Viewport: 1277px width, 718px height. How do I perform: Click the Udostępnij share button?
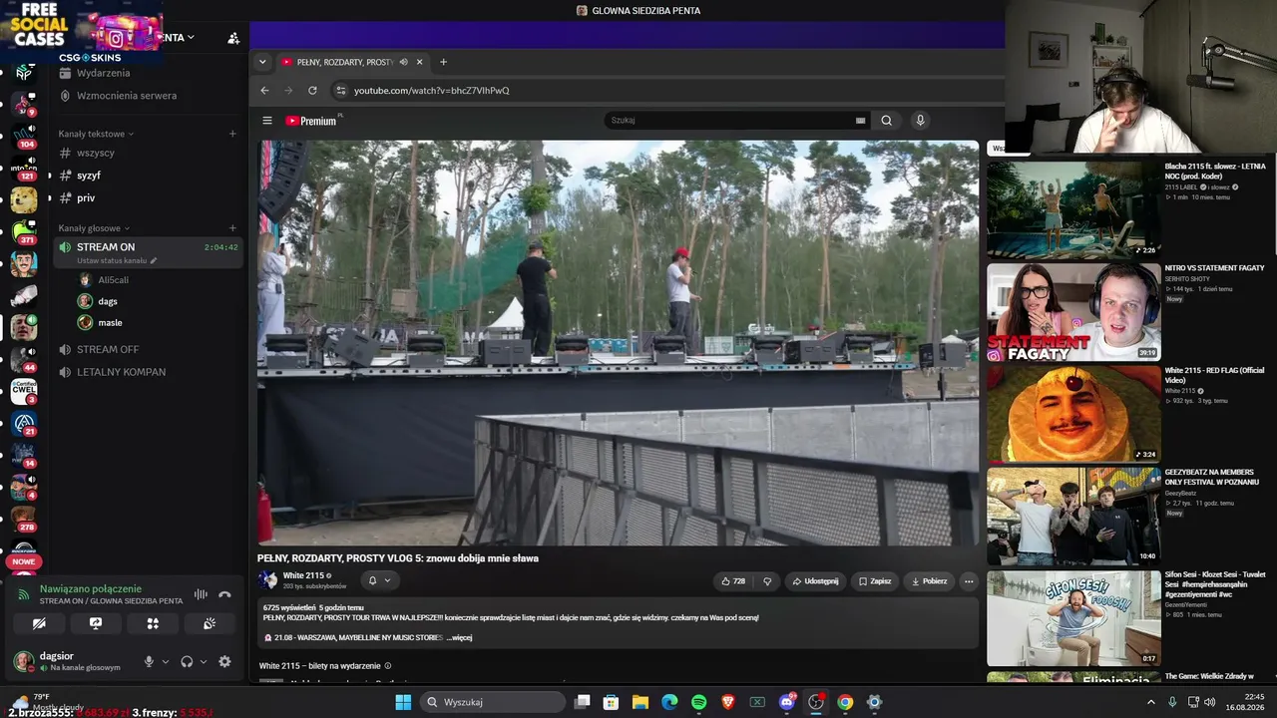[815, 581]
